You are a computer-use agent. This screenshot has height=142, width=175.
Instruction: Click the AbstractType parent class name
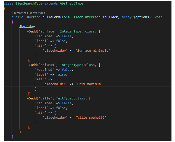[x=71, y=4]
